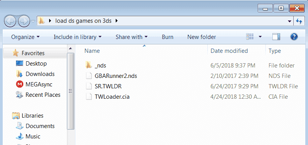This screenshot has width=308, height=145.
Task: Click the Music library icon
Action: pos(20,137)
